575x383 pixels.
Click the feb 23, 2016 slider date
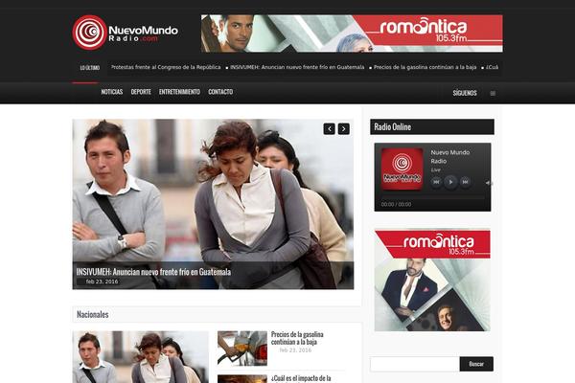pyautogui.click(x=102, y=282)
